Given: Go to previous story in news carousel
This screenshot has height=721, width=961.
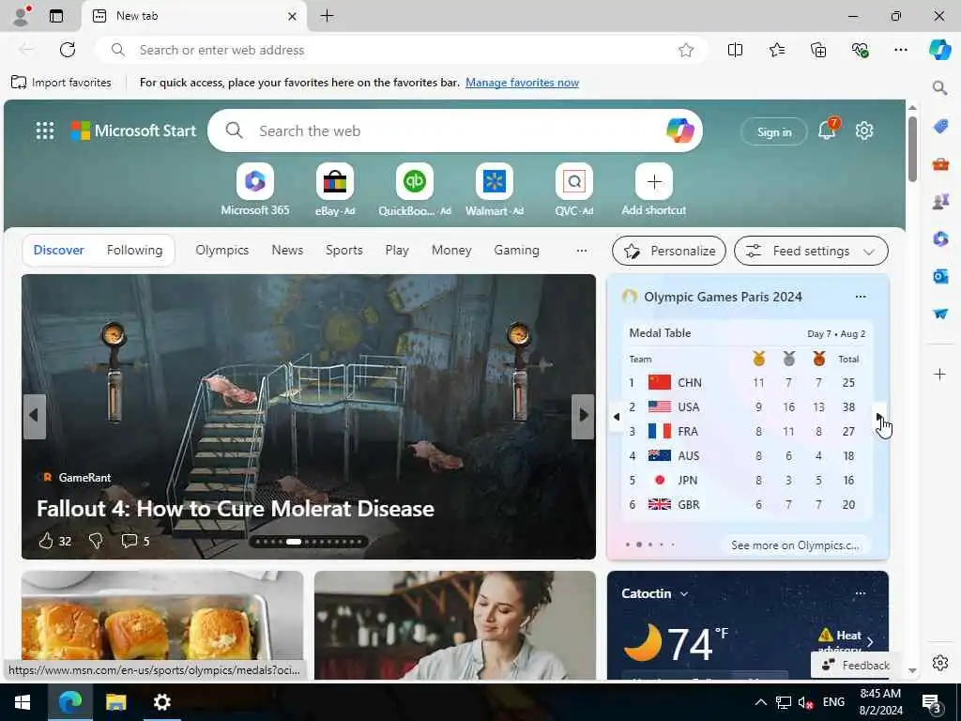Looking at the screenshot, I should [35, 416].
